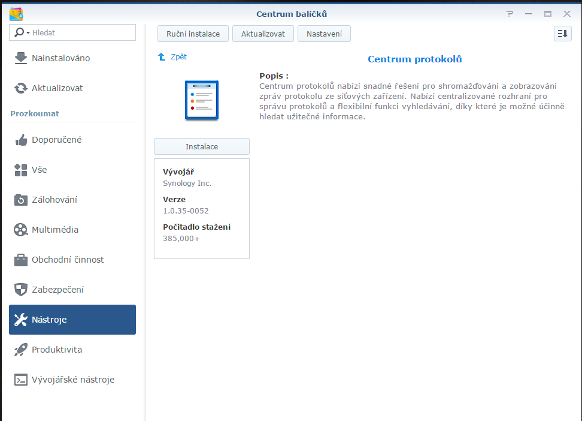
Task: Click the Obchodní činnost briefcase icon
Action: [x=21, y=260]
